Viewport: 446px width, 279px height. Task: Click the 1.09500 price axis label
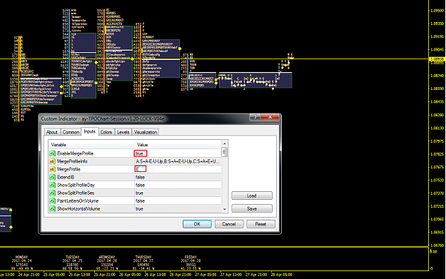pyautogui.click(x=437, y=11)
